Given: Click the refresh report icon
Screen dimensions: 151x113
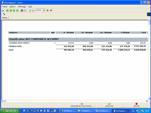Looking at the screenshot, I should 30,10.
